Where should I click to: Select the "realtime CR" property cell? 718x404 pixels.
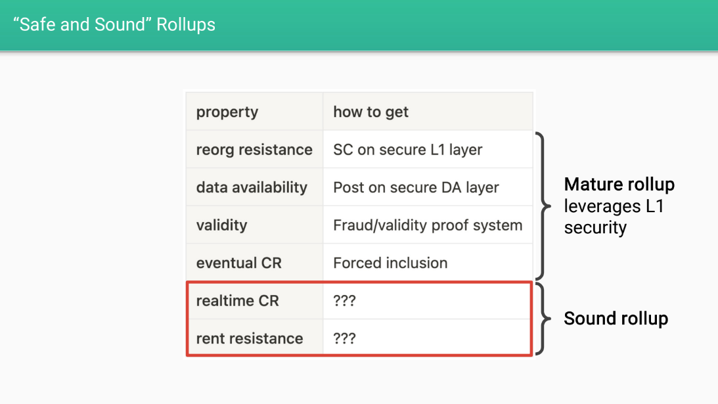(x=237, y=300)
